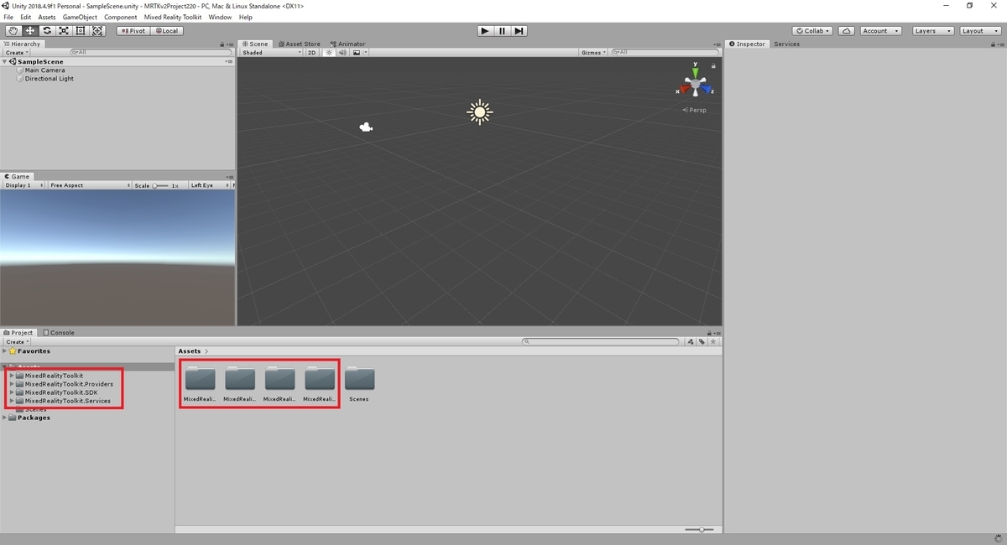Toggle scene lighting

pyautogui.click(x=329, y=53)
